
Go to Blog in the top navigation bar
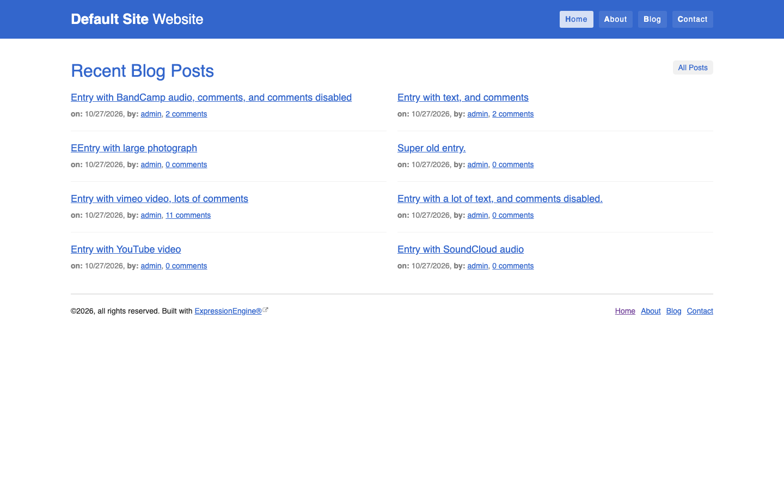[x=652, y=19]
